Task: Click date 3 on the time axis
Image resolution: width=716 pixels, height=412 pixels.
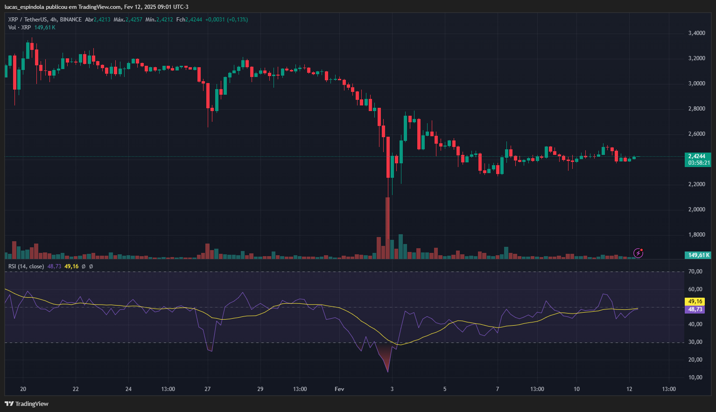Action: (392, 389)
